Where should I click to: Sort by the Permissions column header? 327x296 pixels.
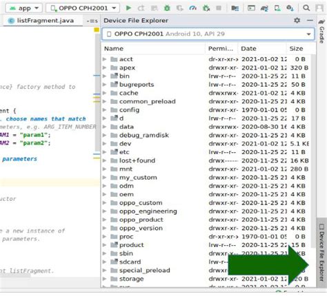[221, 49]
